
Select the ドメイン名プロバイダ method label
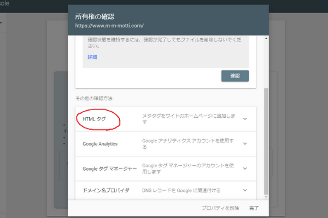click(106, 190)
